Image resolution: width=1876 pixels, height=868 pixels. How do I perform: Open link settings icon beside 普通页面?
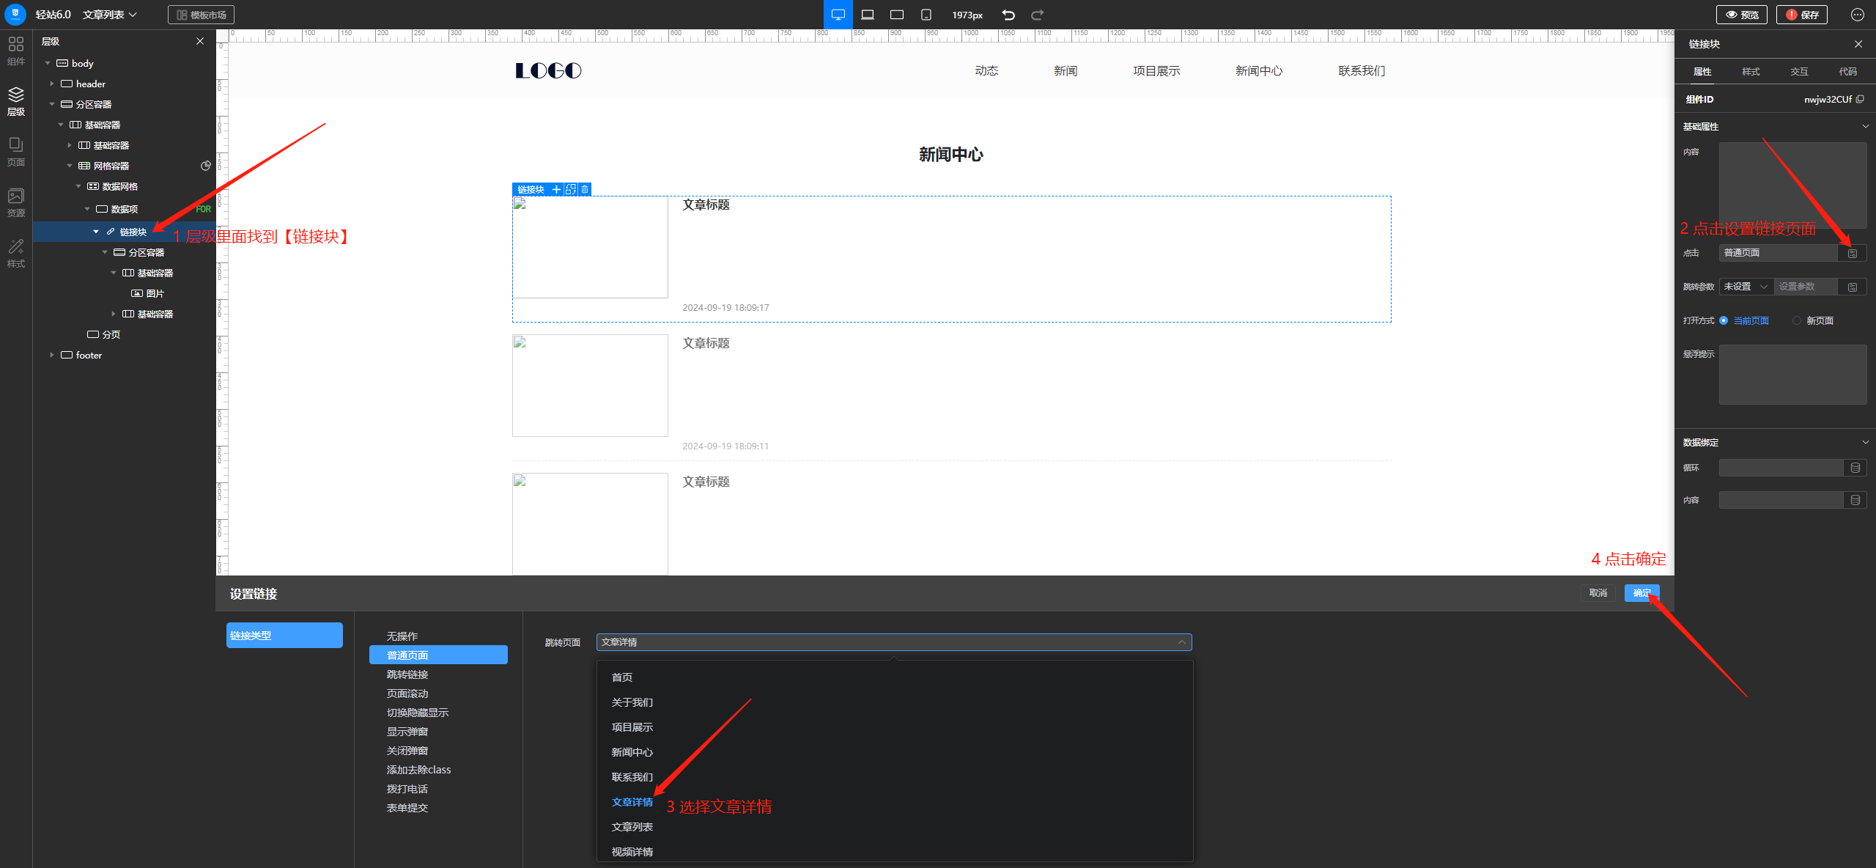(1853, 253)
